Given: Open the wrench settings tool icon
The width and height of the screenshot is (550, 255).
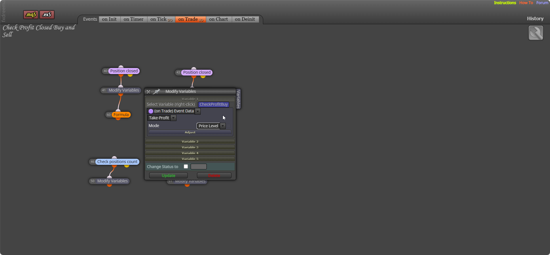Looking at the screenshot, I should (x=536, y=33).
